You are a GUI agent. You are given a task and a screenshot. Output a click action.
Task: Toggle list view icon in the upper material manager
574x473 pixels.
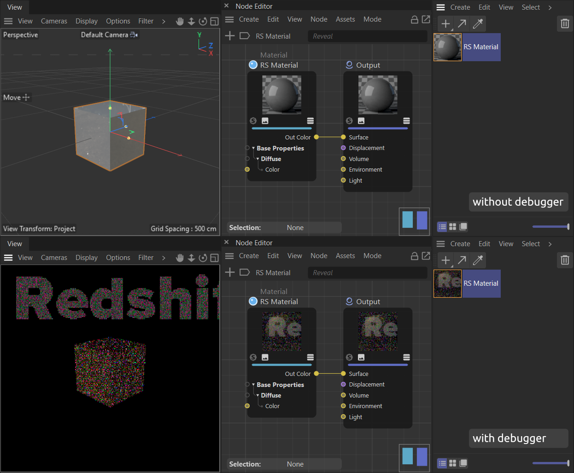pyautogui.click(x=442, y=226)
